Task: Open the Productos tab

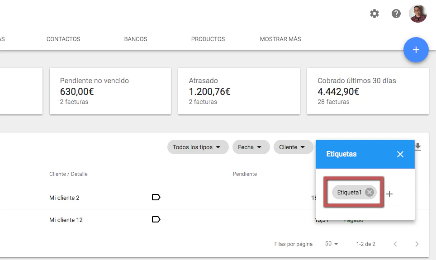Action: point(208,39)
